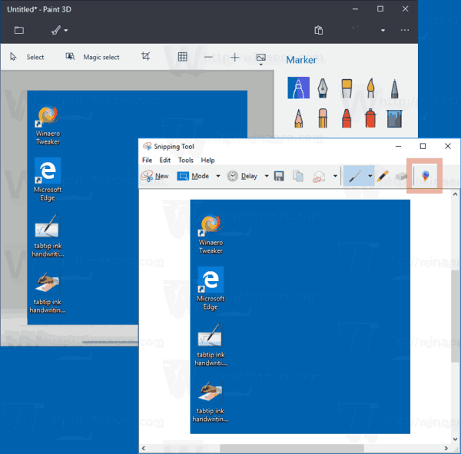Viewport: 461px width, 454px height.
Task: Click the Snipping Tool scroll right arrow
Action: pos(446,448)
